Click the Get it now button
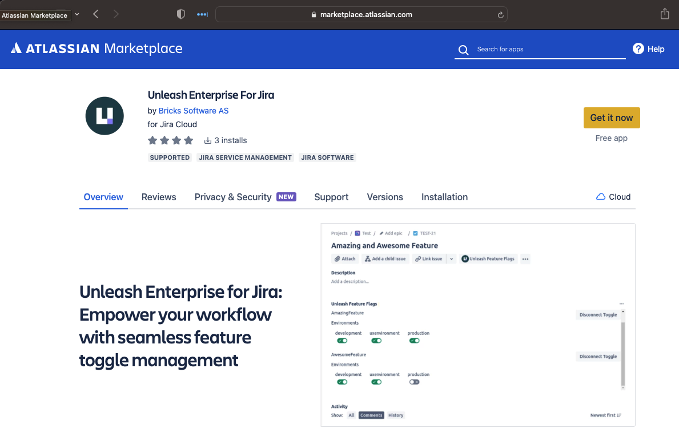 tap(612, 118)
